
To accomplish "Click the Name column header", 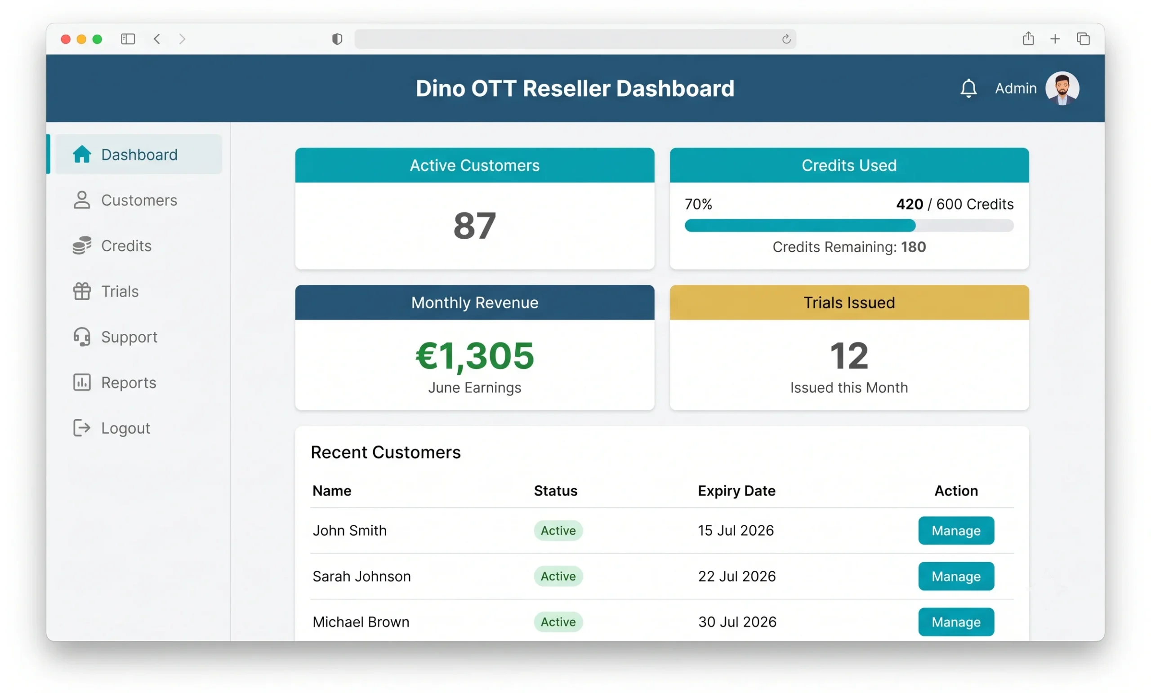I will [332, 491].
